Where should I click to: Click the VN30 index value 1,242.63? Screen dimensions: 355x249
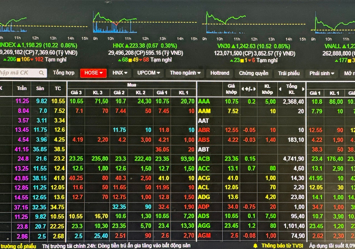coord(245,46)
